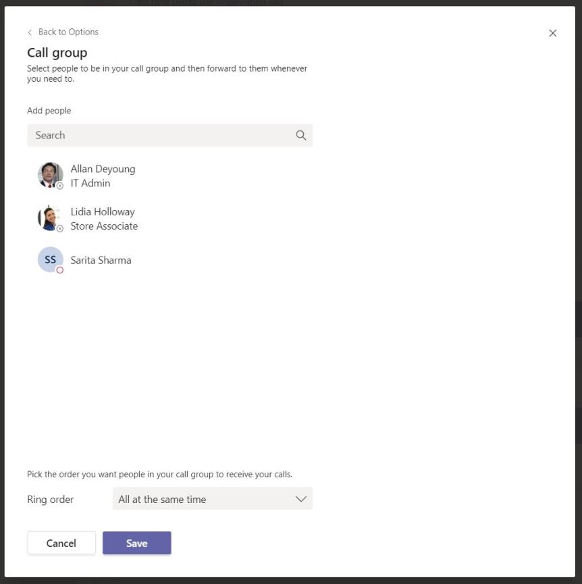Go back via Back to Options link
This screenshot has height=584, width=582.
click(68, 32)
